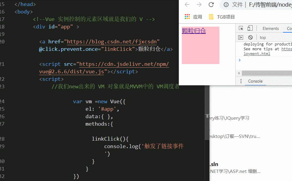Click the 'linkClick(){' method line

coord(110,139)
